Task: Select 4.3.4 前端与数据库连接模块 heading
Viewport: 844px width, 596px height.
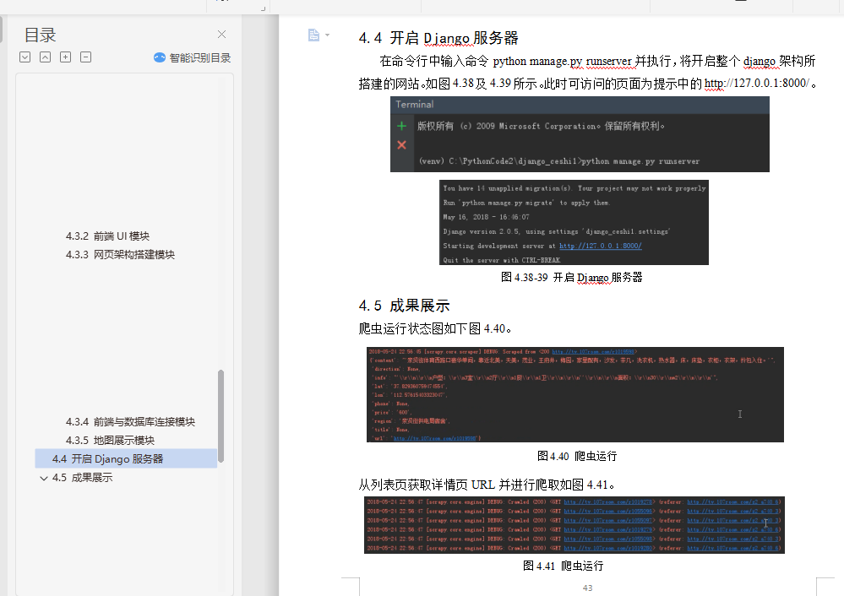Action: click(130, 422)
